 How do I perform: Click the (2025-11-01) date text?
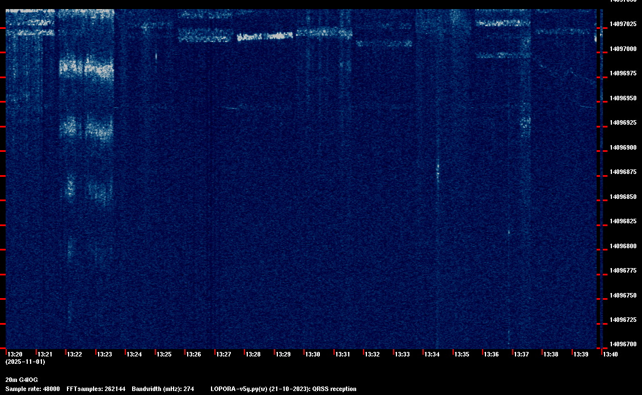(x=25, y=362)
